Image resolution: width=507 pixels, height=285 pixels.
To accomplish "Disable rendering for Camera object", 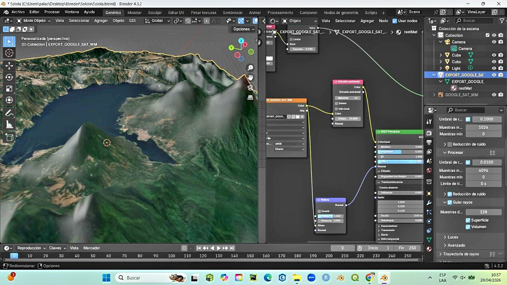I will click(501, 42).
